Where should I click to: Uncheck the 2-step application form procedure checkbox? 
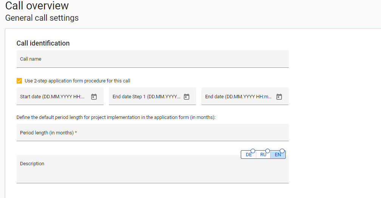pyautogui.click(x=19, y=81)
